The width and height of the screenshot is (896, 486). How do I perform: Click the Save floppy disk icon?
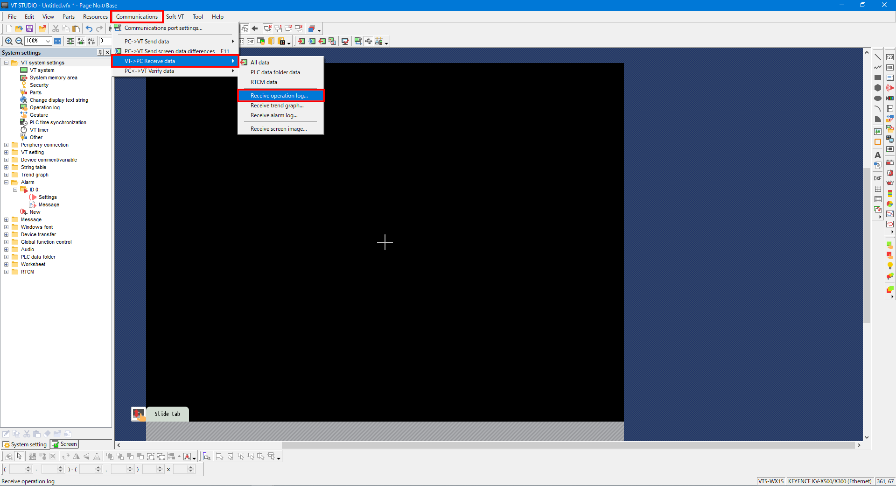pyautogui.click(x=29, y=28)
